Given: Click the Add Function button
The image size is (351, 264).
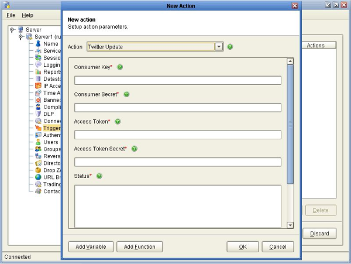Looking at the screenshot, I should [139, 246].
